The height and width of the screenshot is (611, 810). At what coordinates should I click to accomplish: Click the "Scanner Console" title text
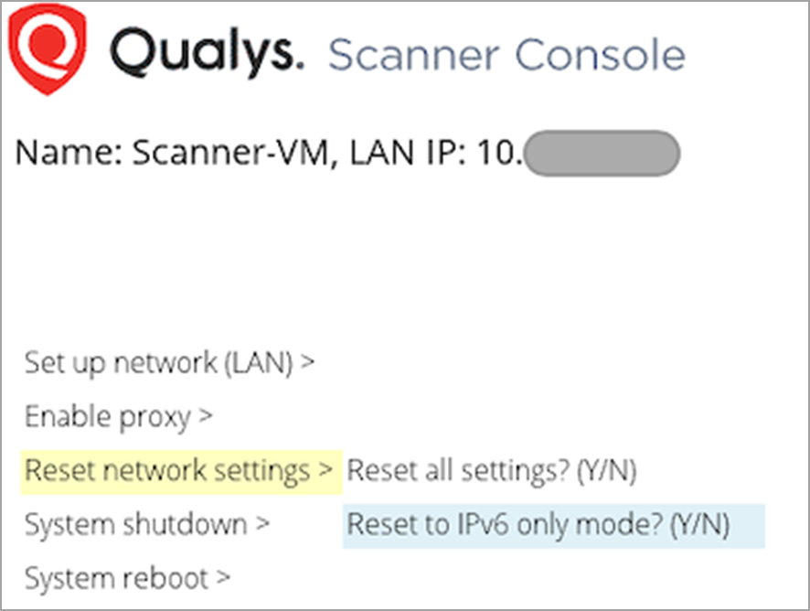(x=508, y=55)
